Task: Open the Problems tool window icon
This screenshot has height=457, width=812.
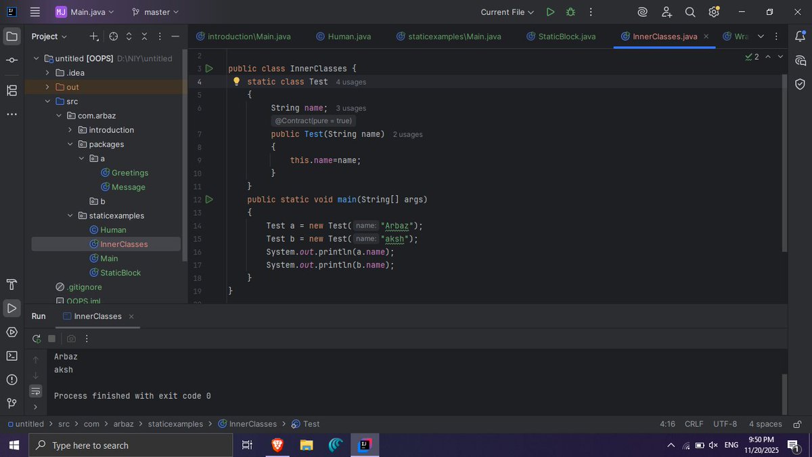Action: pyautogui.click(x=11, y=380)
